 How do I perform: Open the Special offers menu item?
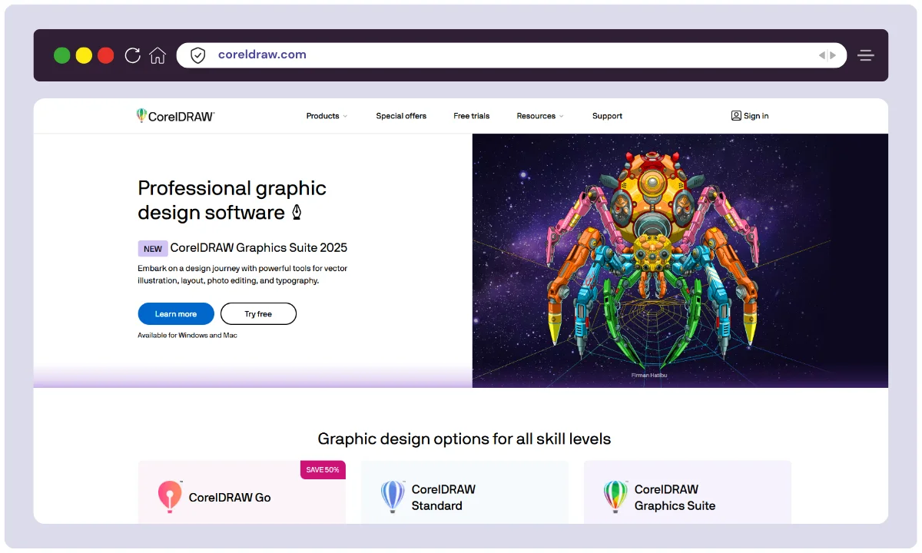[x=401, y=116]
